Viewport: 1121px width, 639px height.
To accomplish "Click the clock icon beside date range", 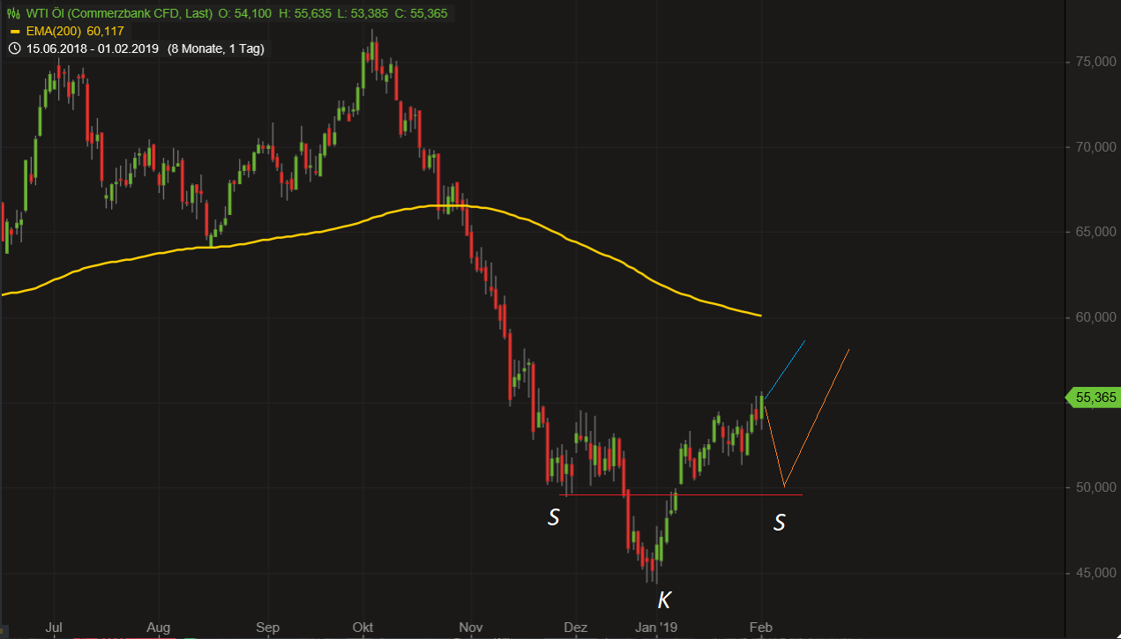I will click(13, 48).
